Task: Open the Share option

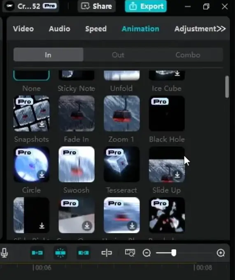Action: tap(96, 6)
